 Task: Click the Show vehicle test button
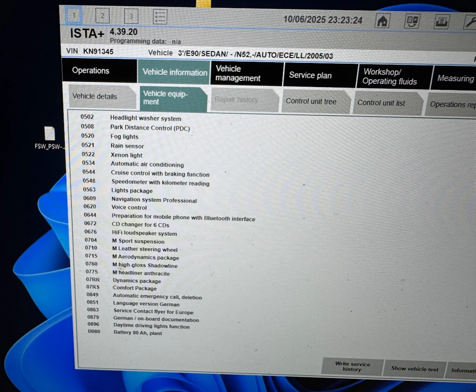[x=414, y=369]
